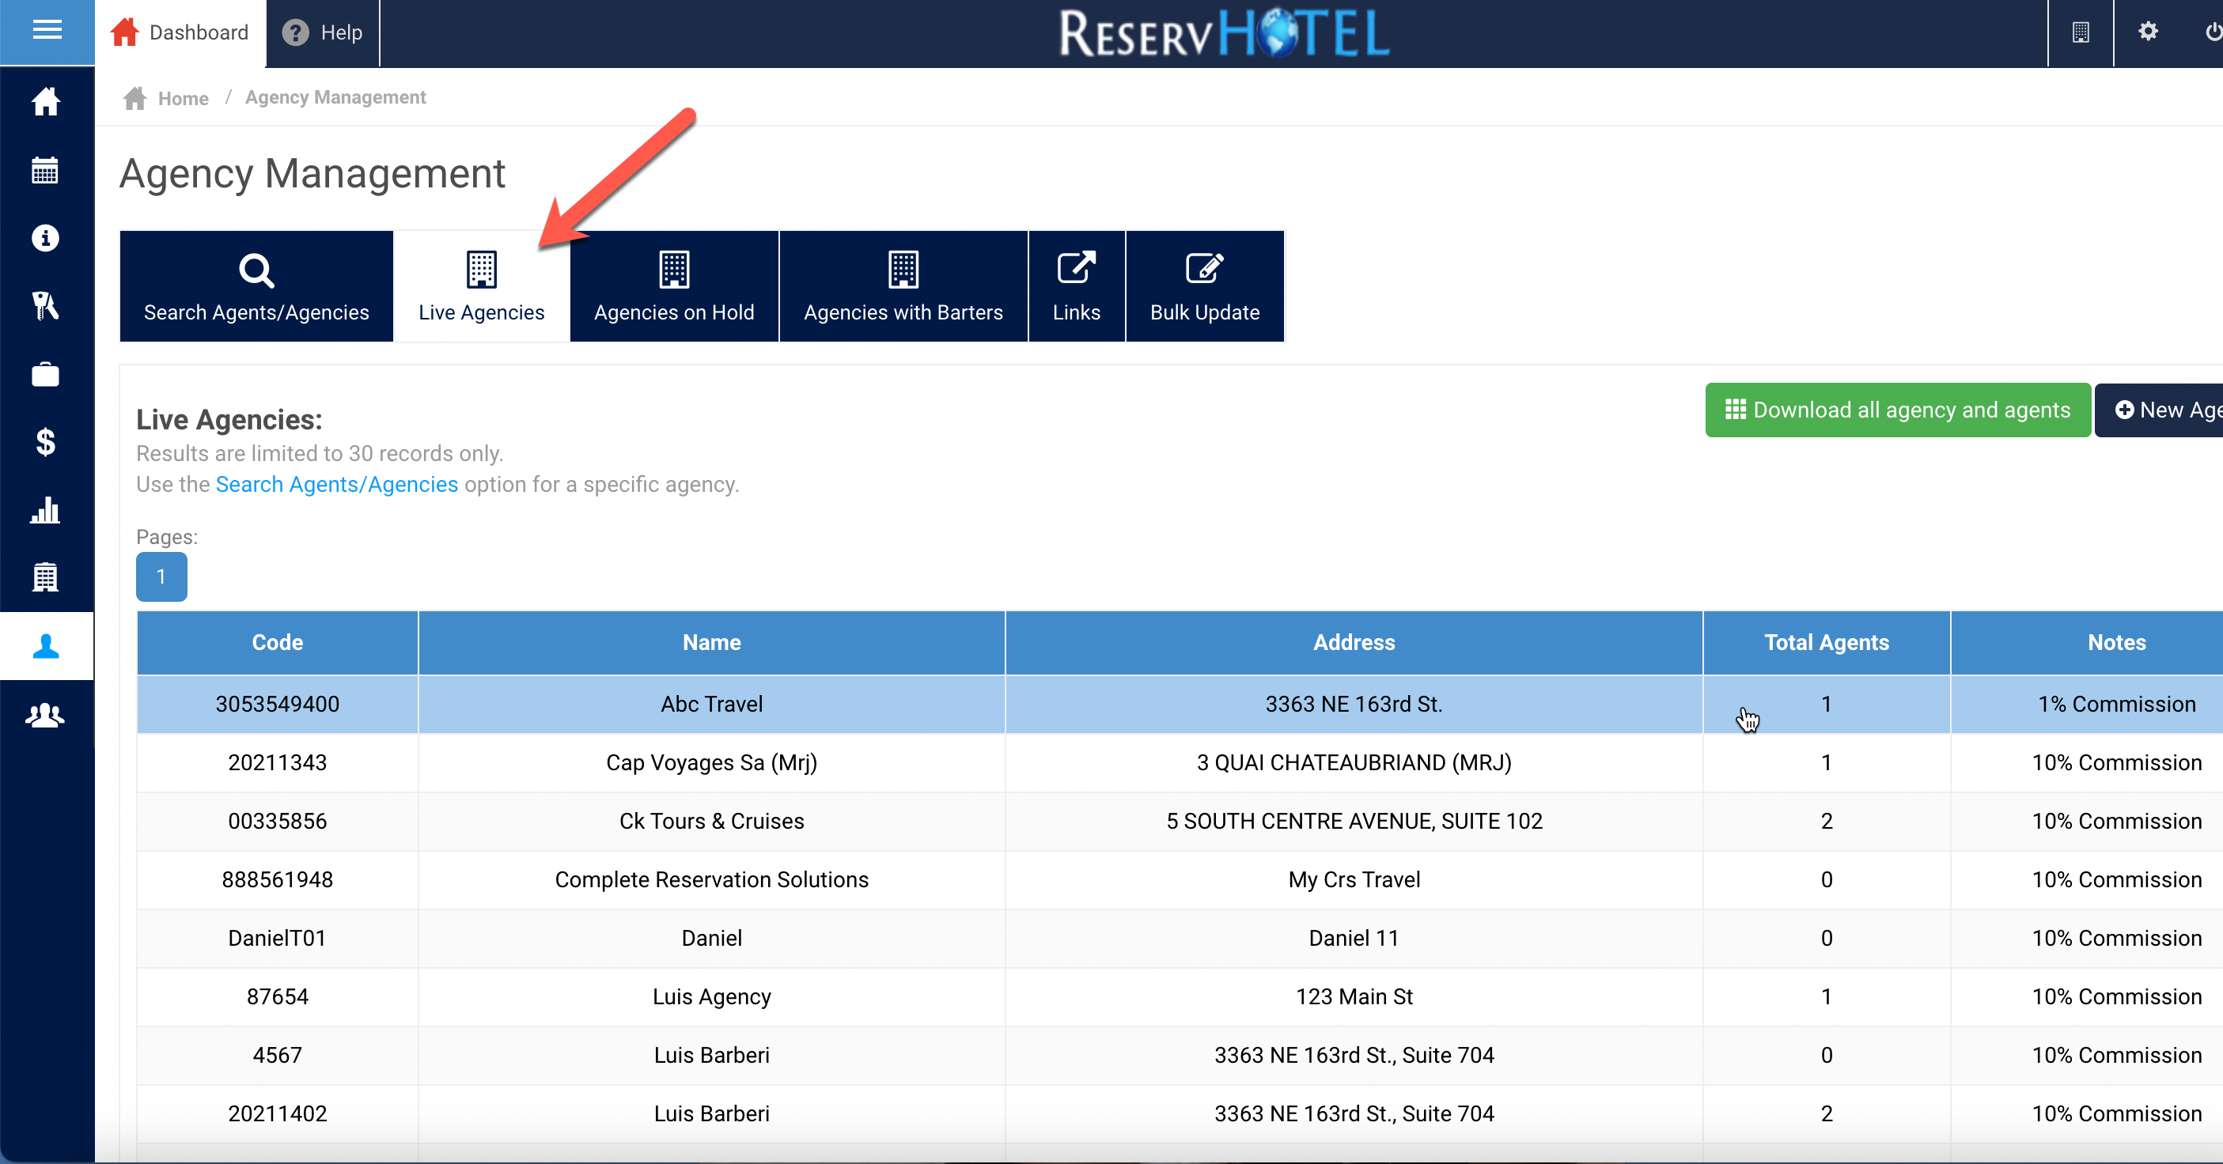Switch to Agencies on Hold tab
Viewport: 2223px width, 1164px height.
coord(673,286)
